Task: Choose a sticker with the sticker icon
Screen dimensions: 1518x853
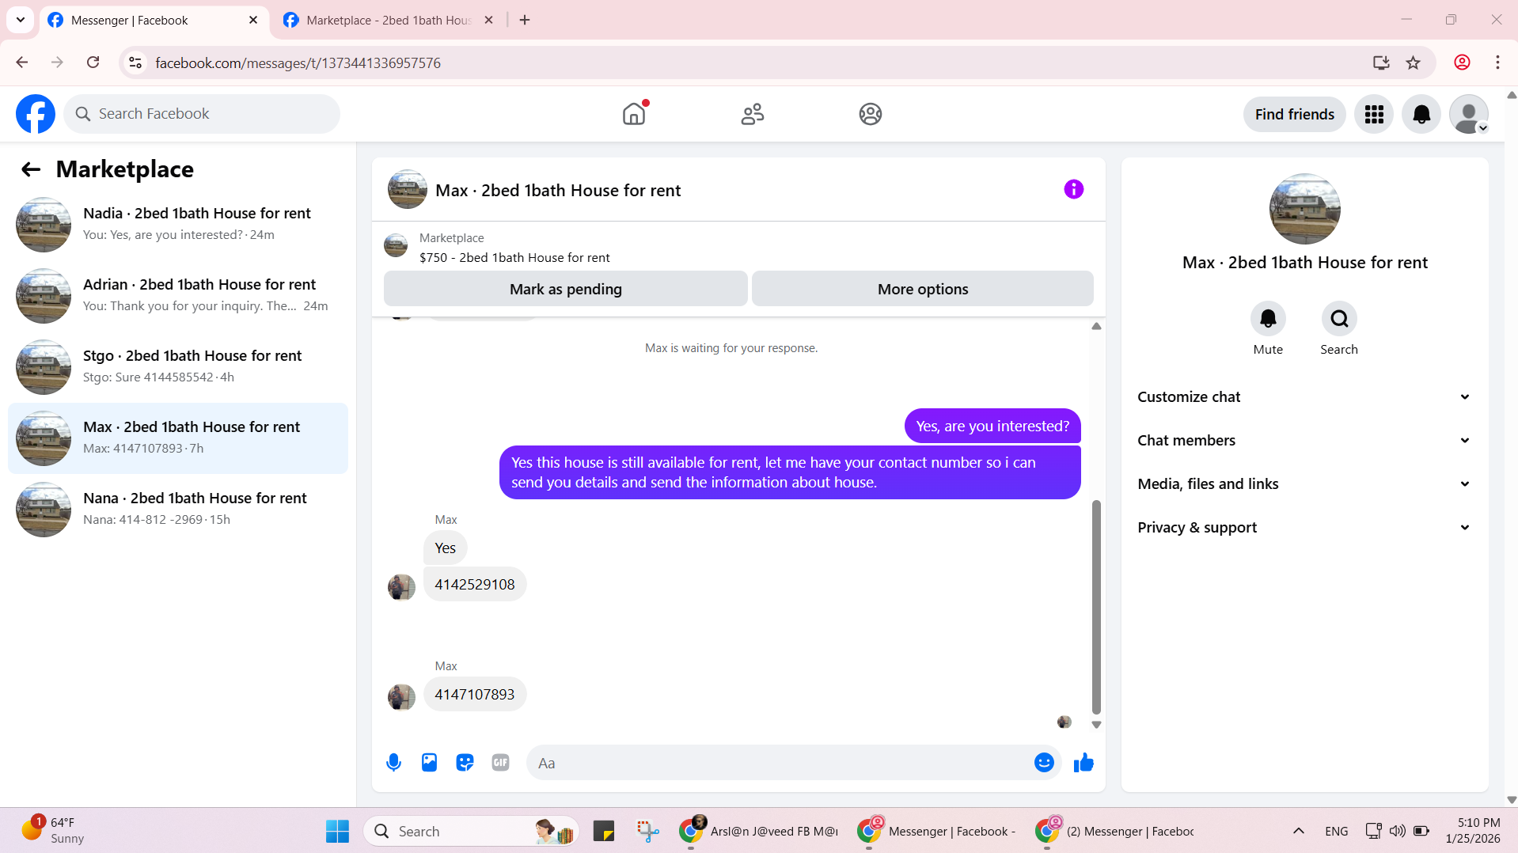Action: click(465, 763)
